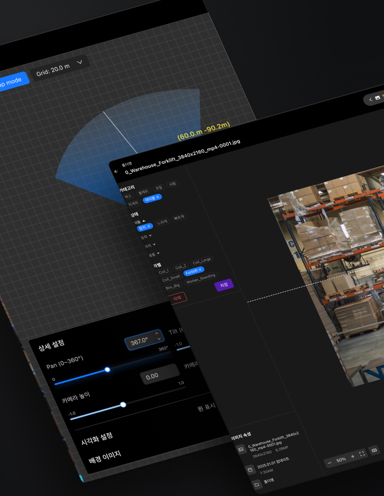Select the 팔레트 category chip
The width and height of the screenshot is (384, 496).
(x=143, y=192)
